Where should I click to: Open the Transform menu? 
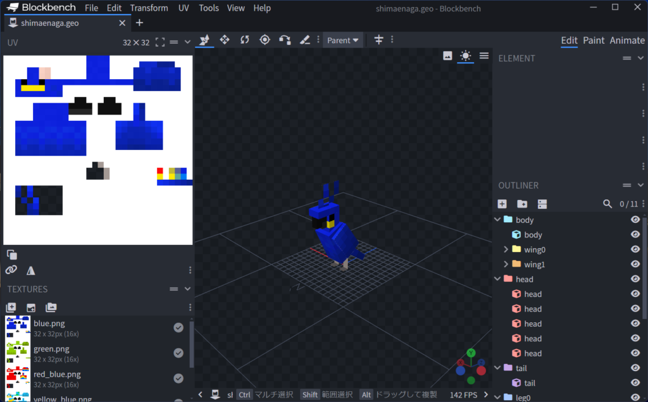[149, 8]
